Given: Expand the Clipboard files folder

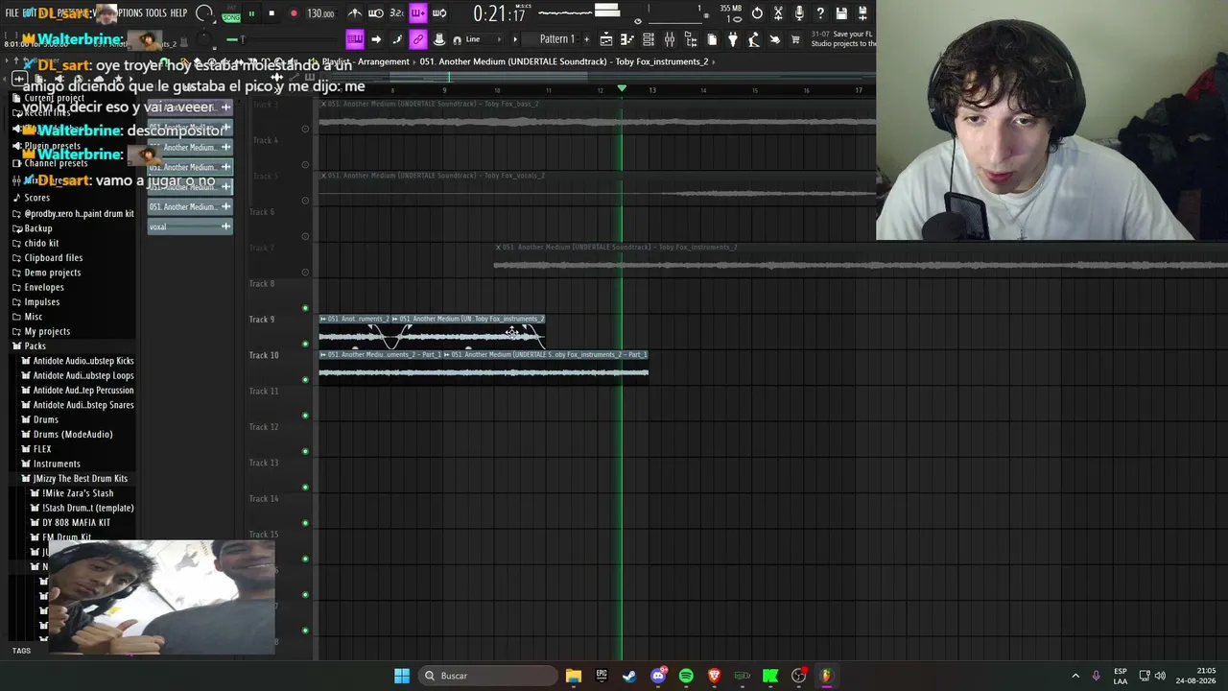Looking at the screenshot, I should point(54,258).
